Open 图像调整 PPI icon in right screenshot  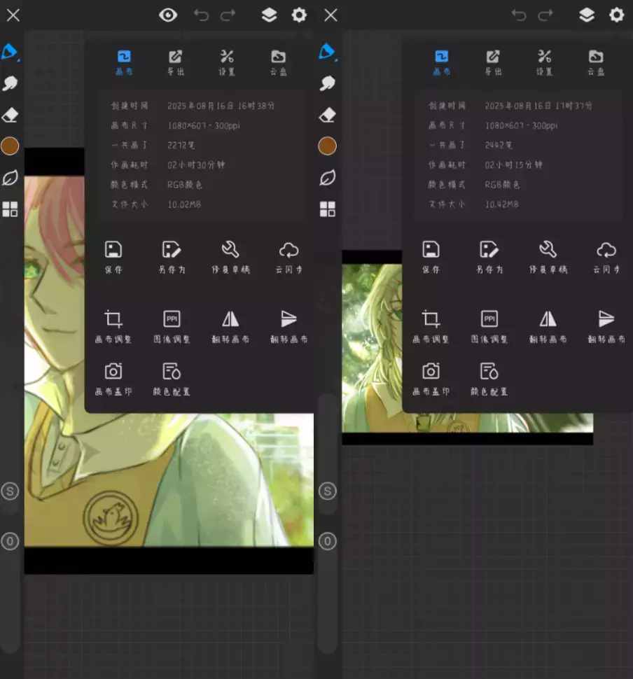click(x=489, y=327)
